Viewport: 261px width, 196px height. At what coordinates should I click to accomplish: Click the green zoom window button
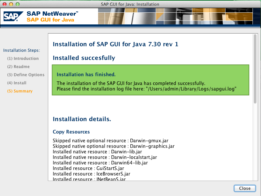(x=18, y=4)
